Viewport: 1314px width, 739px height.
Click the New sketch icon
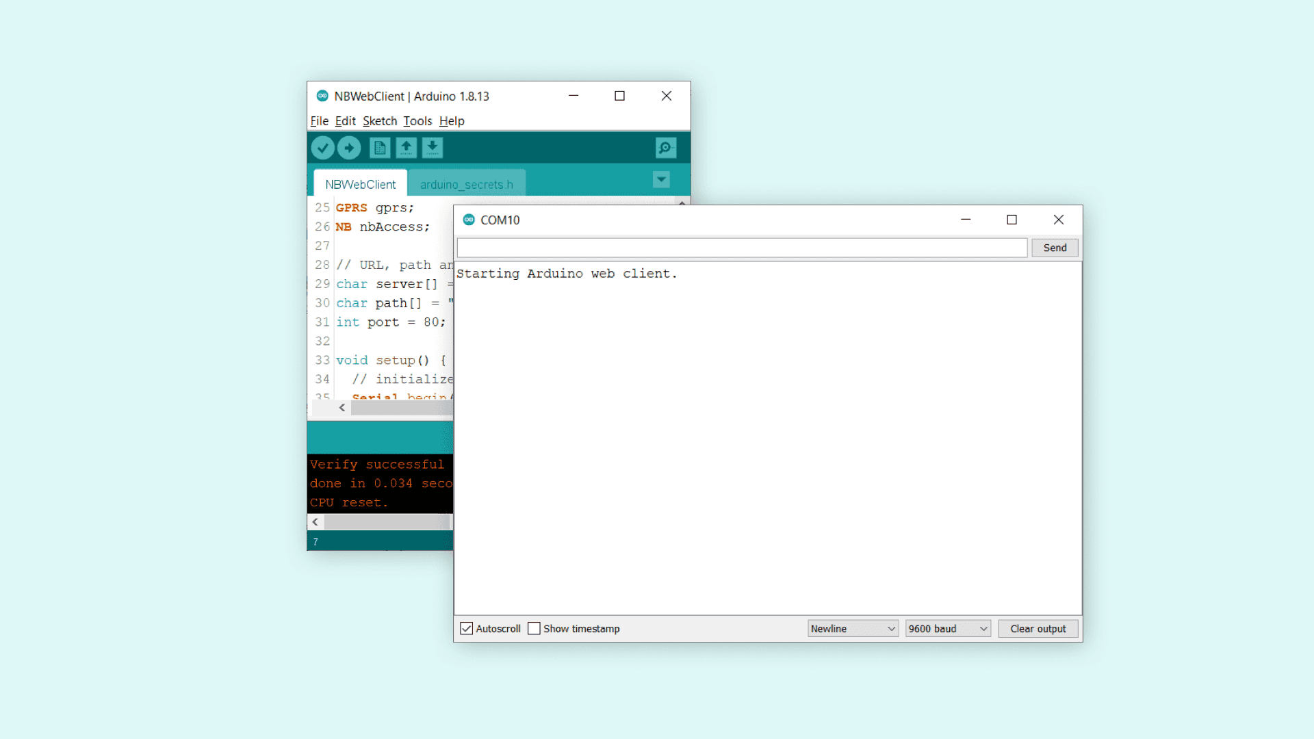[x=380, y=148]
